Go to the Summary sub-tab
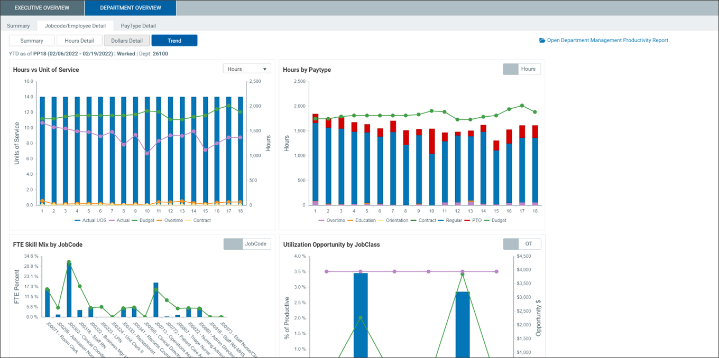 (x=19, y=25)
